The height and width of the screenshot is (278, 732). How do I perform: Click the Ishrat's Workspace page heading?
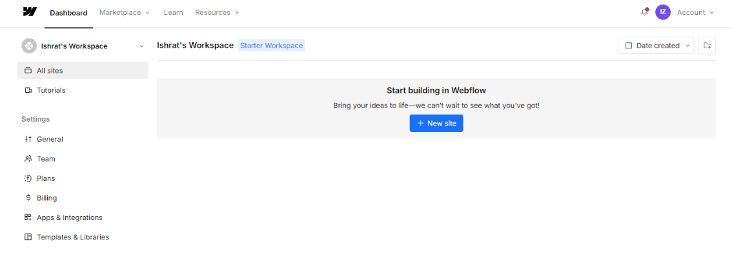tap(195, 46)
